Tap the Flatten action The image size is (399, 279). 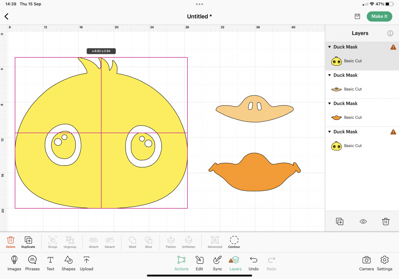[171, 242]
